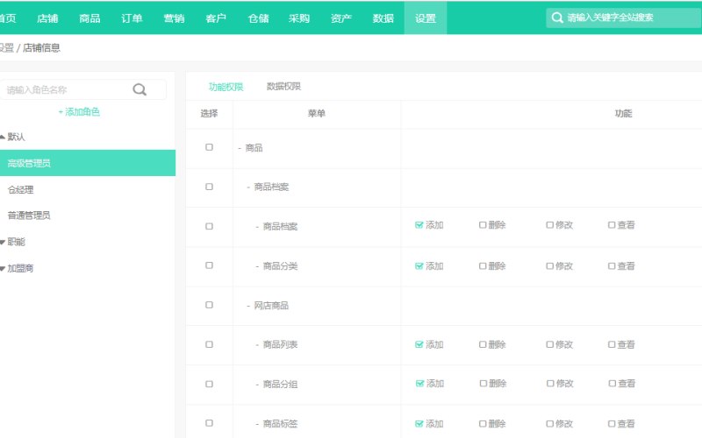Click the 菜单 column header
This screenshot has width=702, height=438.
tap(316, 114)
